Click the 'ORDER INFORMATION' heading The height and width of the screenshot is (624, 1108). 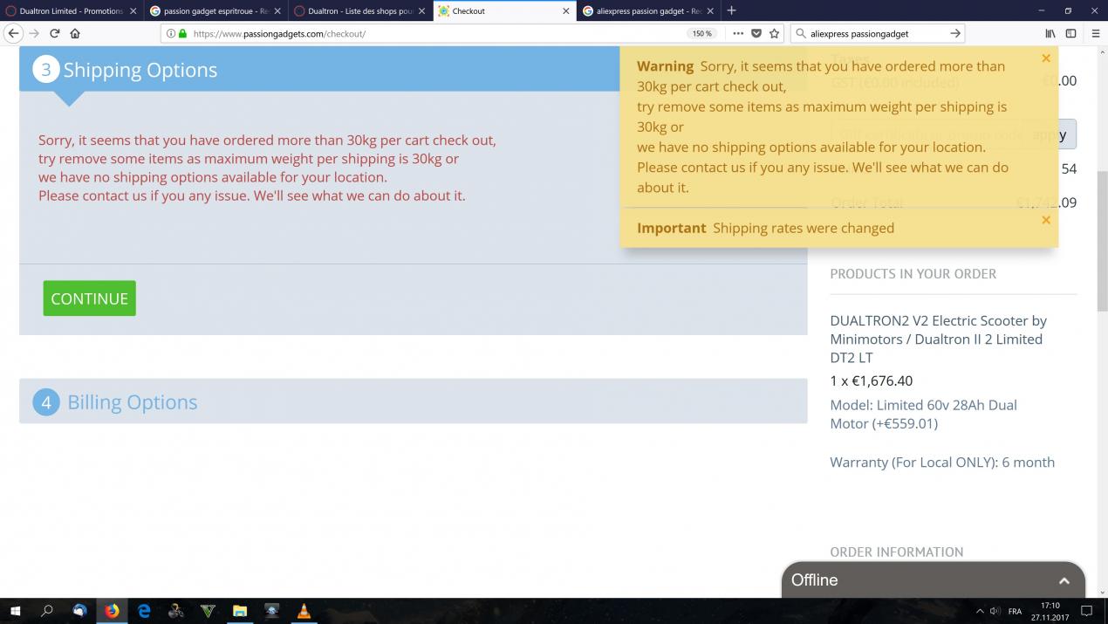click(897, 552)
